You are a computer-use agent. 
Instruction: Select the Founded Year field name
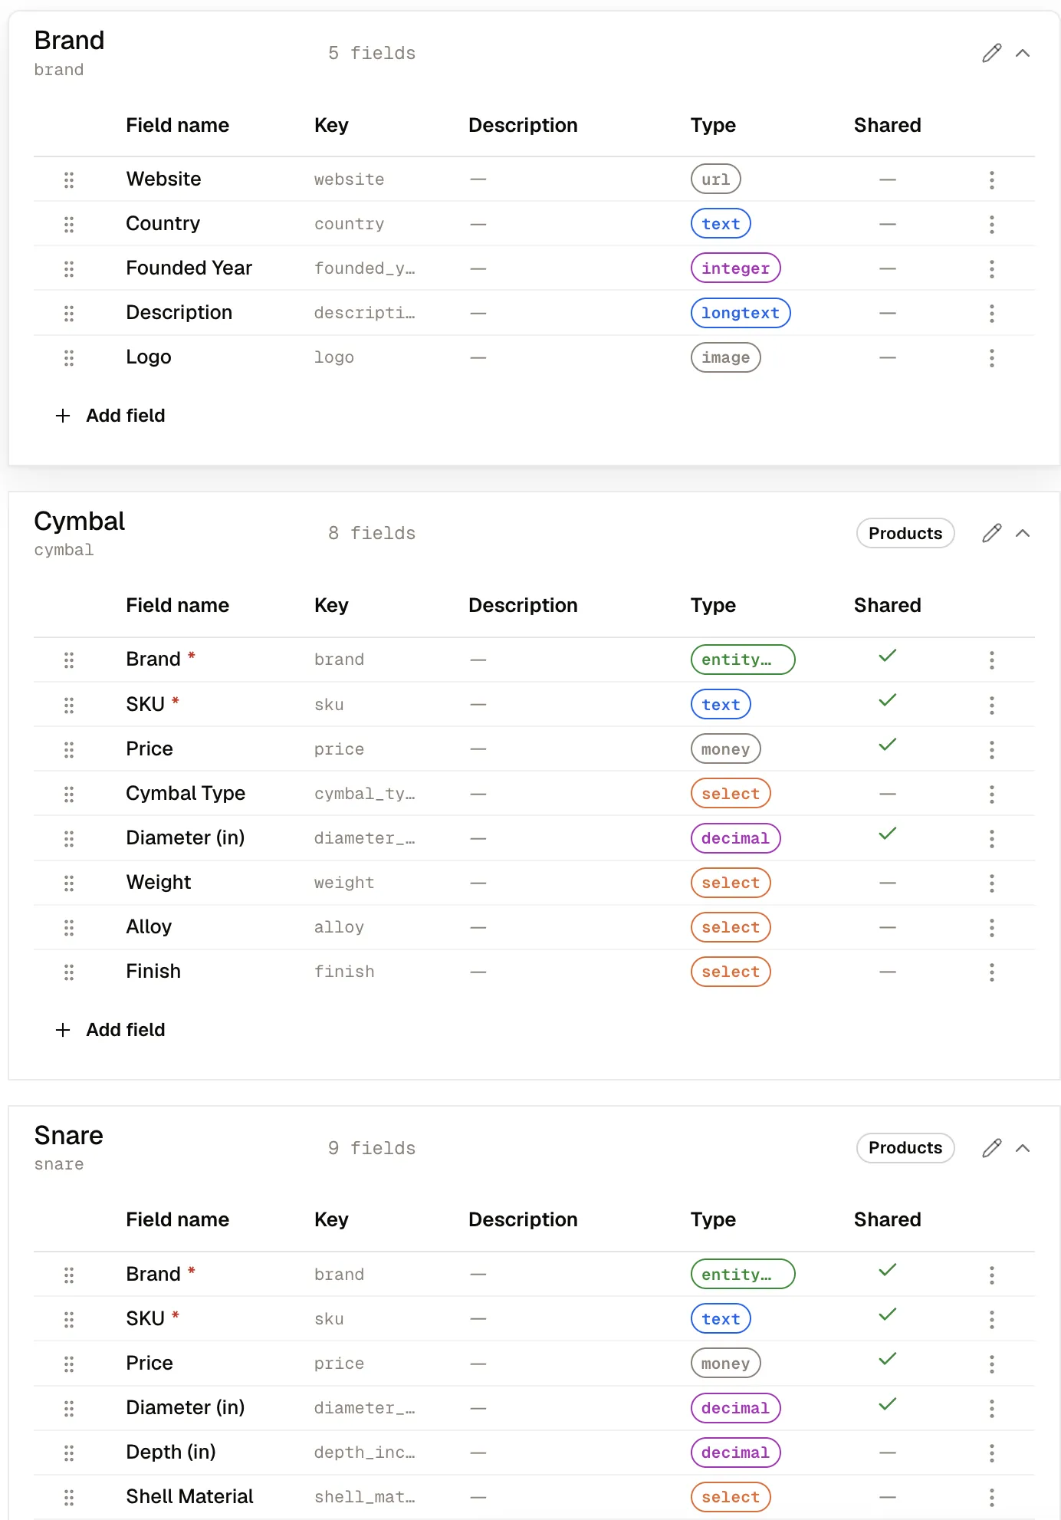click(x=189, y=268)
